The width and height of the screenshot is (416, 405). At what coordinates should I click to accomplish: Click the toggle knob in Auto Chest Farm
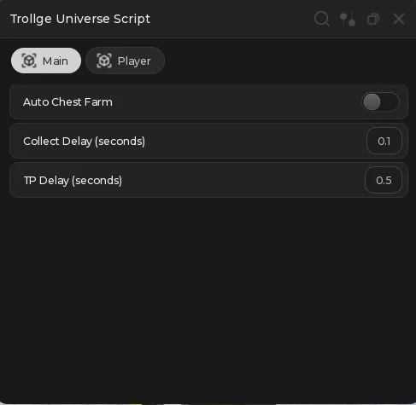[x=372, y=101]
